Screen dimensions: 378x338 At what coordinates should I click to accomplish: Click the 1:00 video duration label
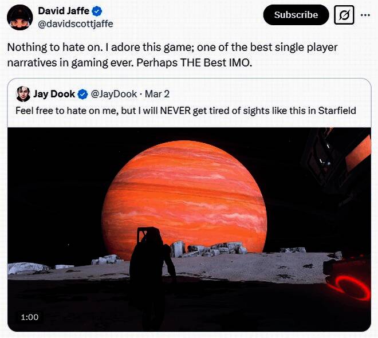29,317
